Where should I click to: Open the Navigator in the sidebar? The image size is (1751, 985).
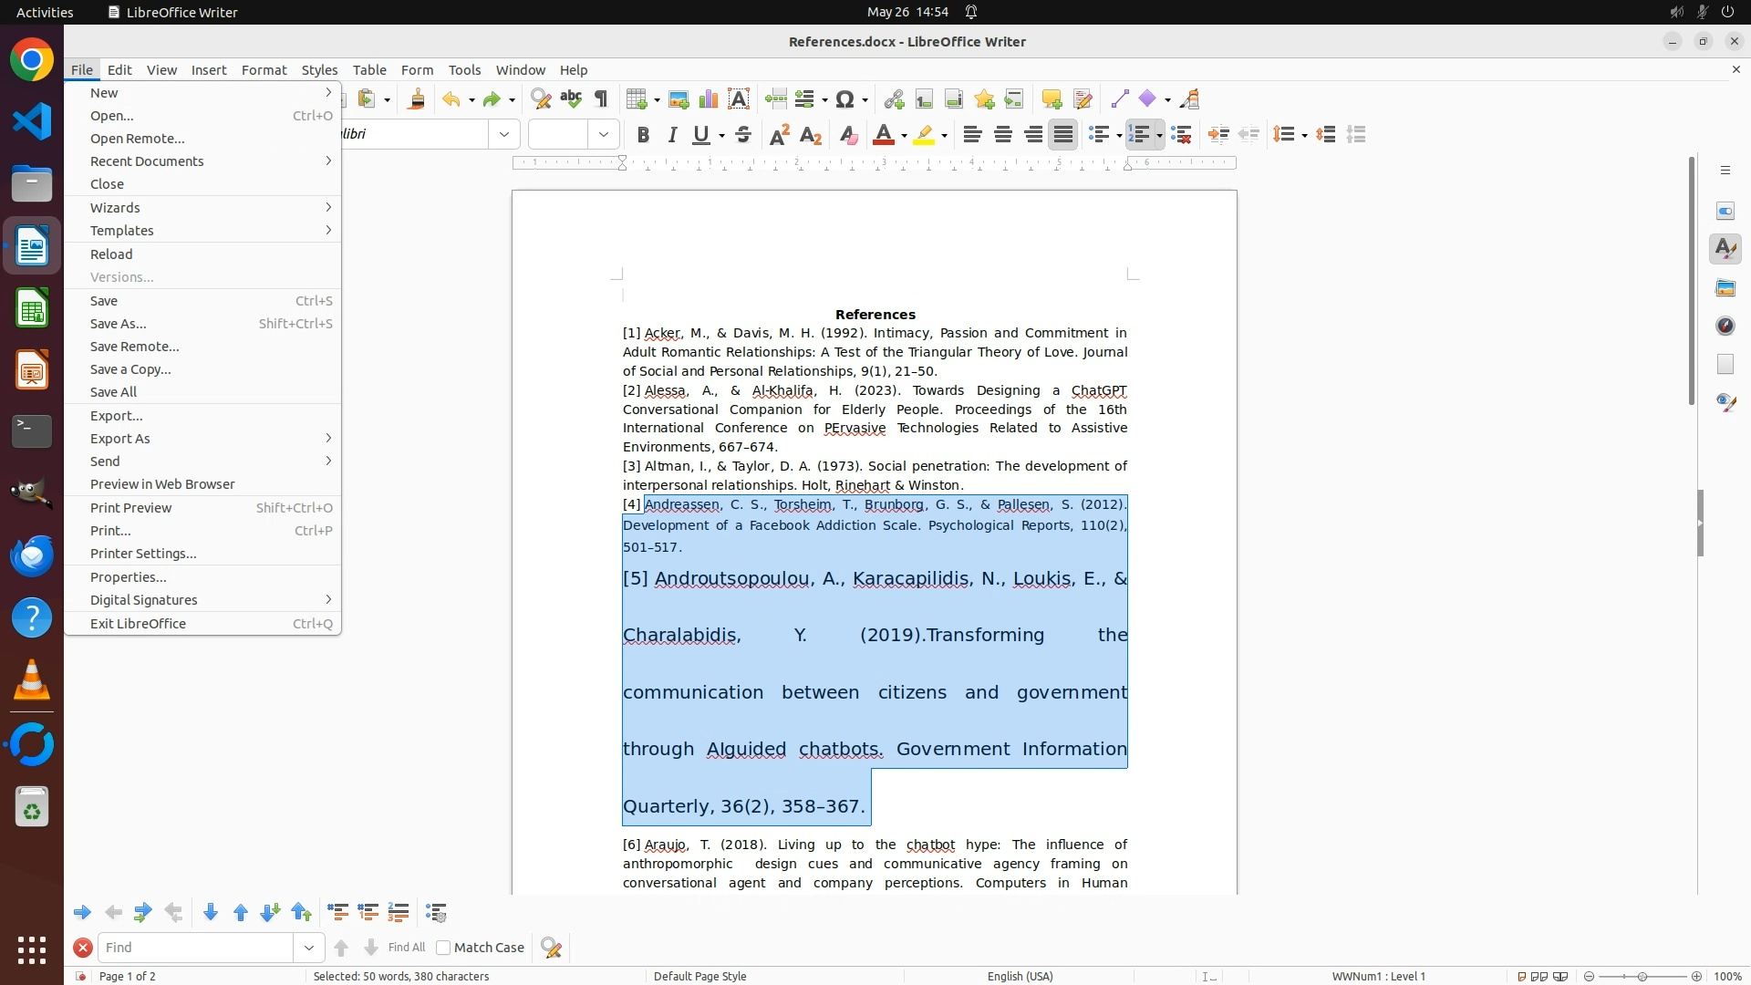tap(1725, 326)
